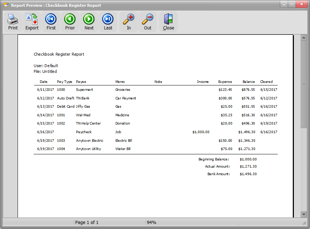Select the Paycheck income amount $1,000.00
Screen dimensions: 310x229
(x=201, y=132)
